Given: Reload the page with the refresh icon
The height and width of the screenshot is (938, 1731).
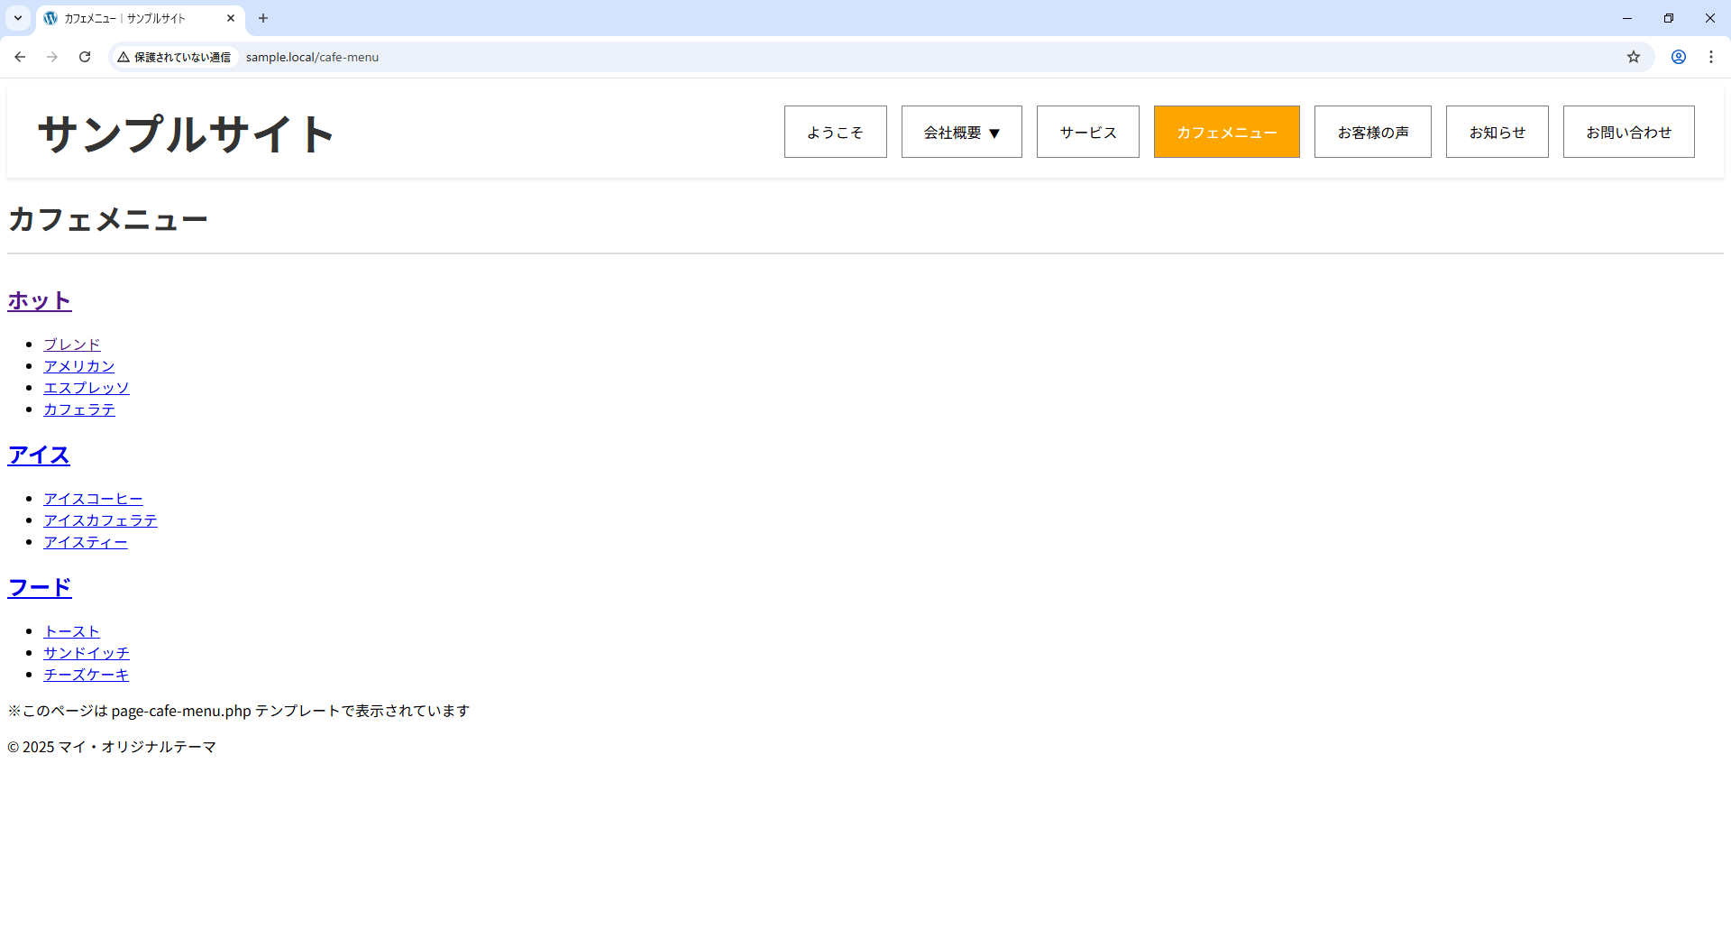Looking at the screenshot, I should [85, 57].
